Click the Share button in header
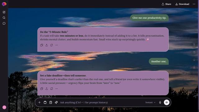Viewport: 199px width, 112px height. point(166,4)
